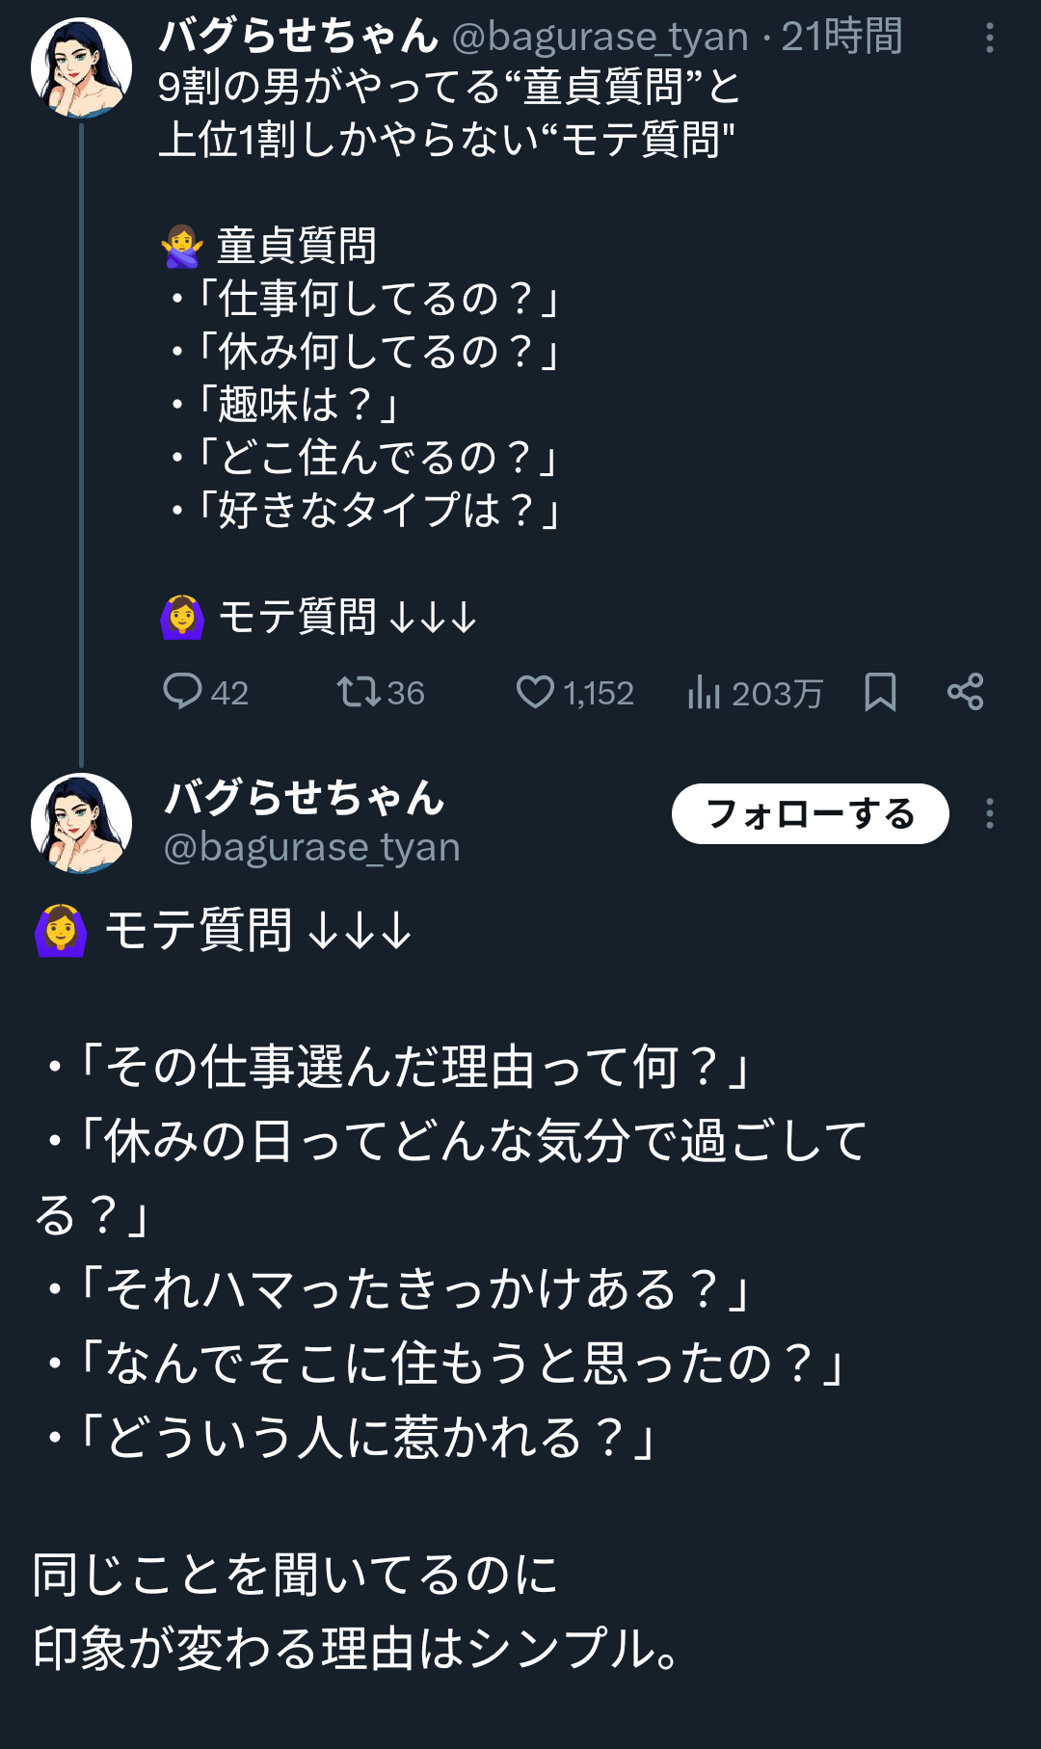Open first tweet text starting 9割の男
1041x1749 pixels.
point(448,114)
